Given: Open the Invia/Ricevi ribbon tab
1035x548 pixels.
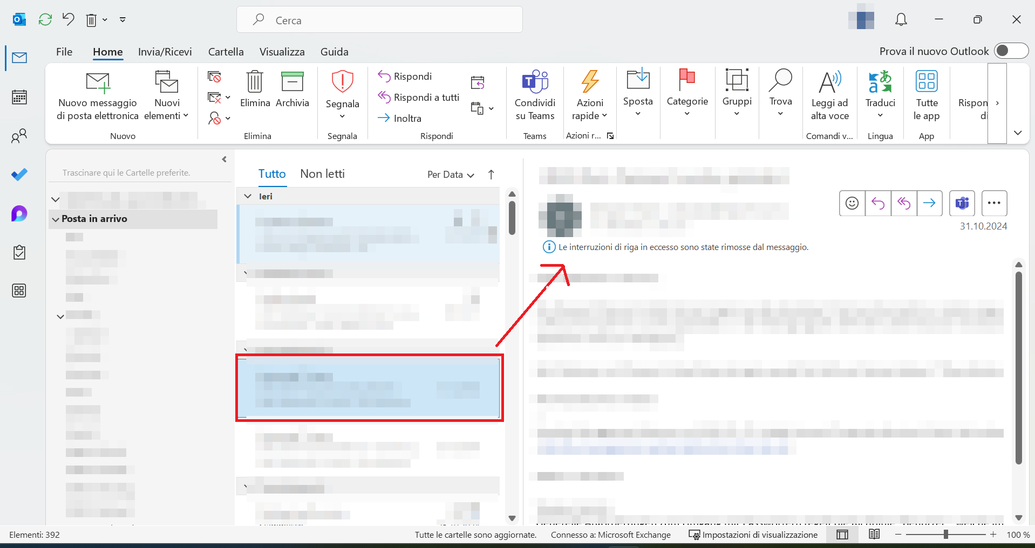Looking at the screenshot, I should tap(165, 52).
